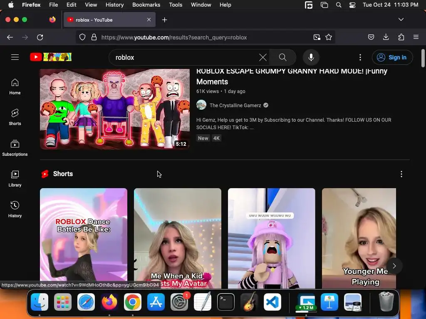Image resolution: width=426 pixels, height=319 pixels.
Task: Open the App Store from the dock
Action: 156,302
